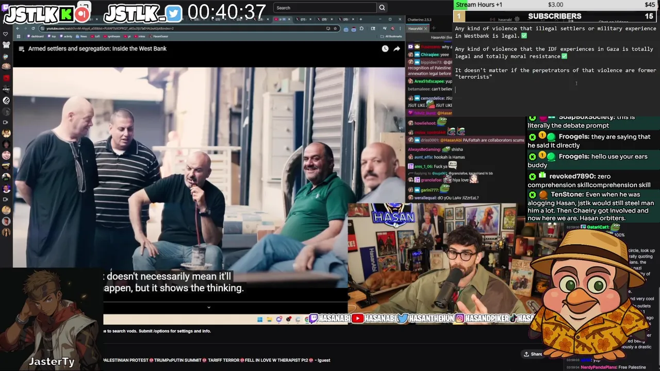Screen dimensions: 660x371
Task: Open a new browser tab with plus
Action: tap(360, 20)
